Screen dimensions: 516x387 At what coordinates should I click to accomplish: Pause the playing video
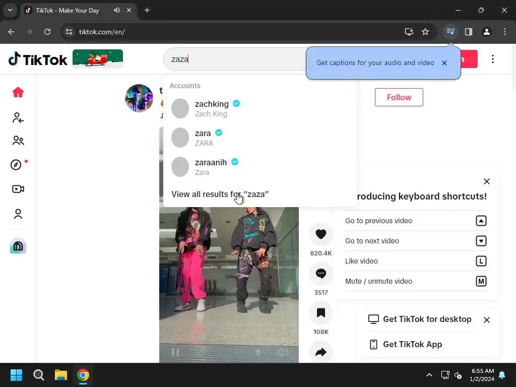point(175,352)
